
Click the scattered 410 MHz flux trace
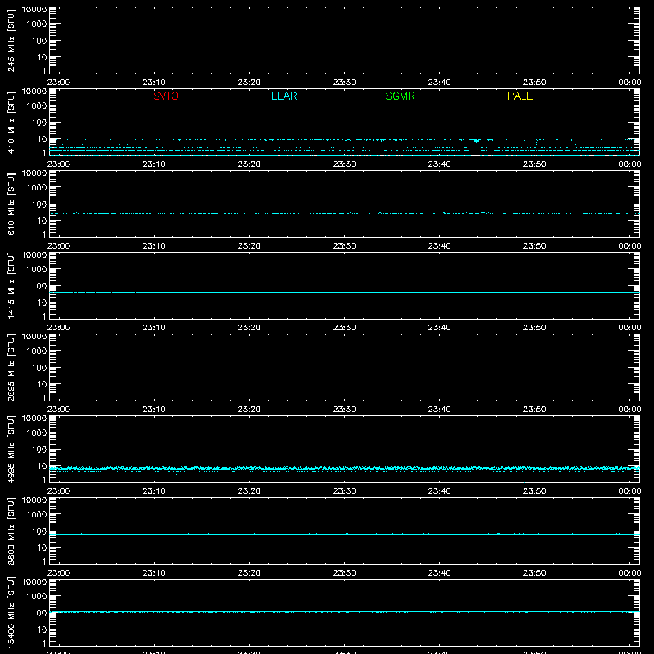(x=344, y=147)
